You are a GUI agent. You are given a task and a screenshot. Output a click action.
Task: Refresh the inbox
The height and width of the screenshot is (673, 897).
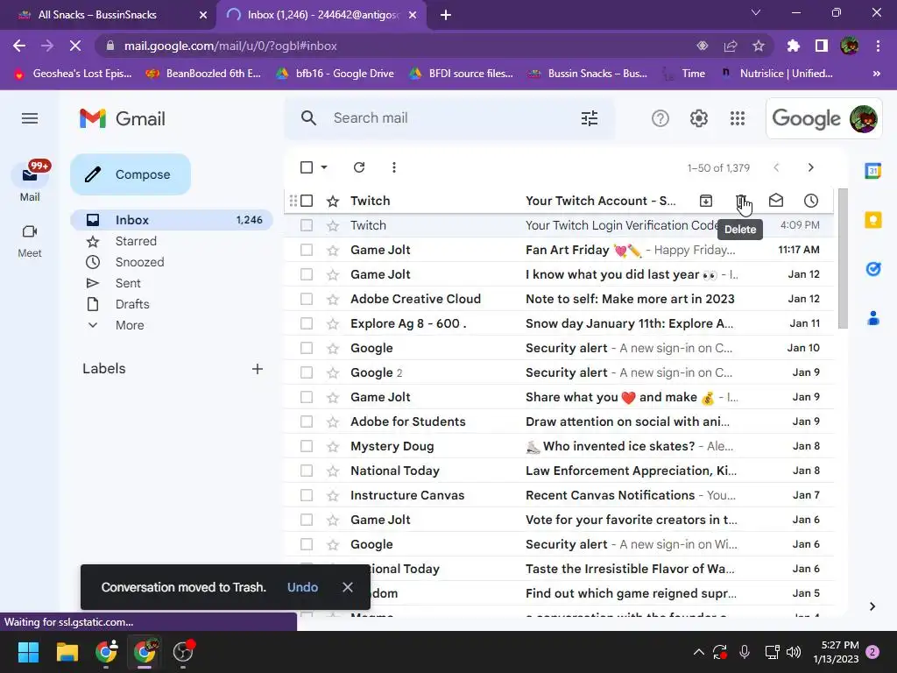click(358, 167)
